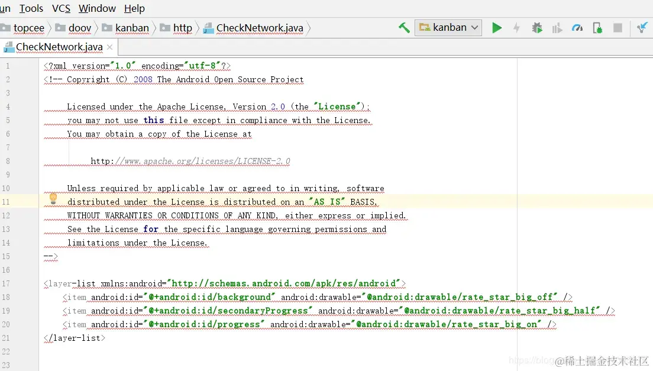The width and height of the screenshot is (653, 371).
Task: Click the topcee breadcrumb folder
Action: 23,28
